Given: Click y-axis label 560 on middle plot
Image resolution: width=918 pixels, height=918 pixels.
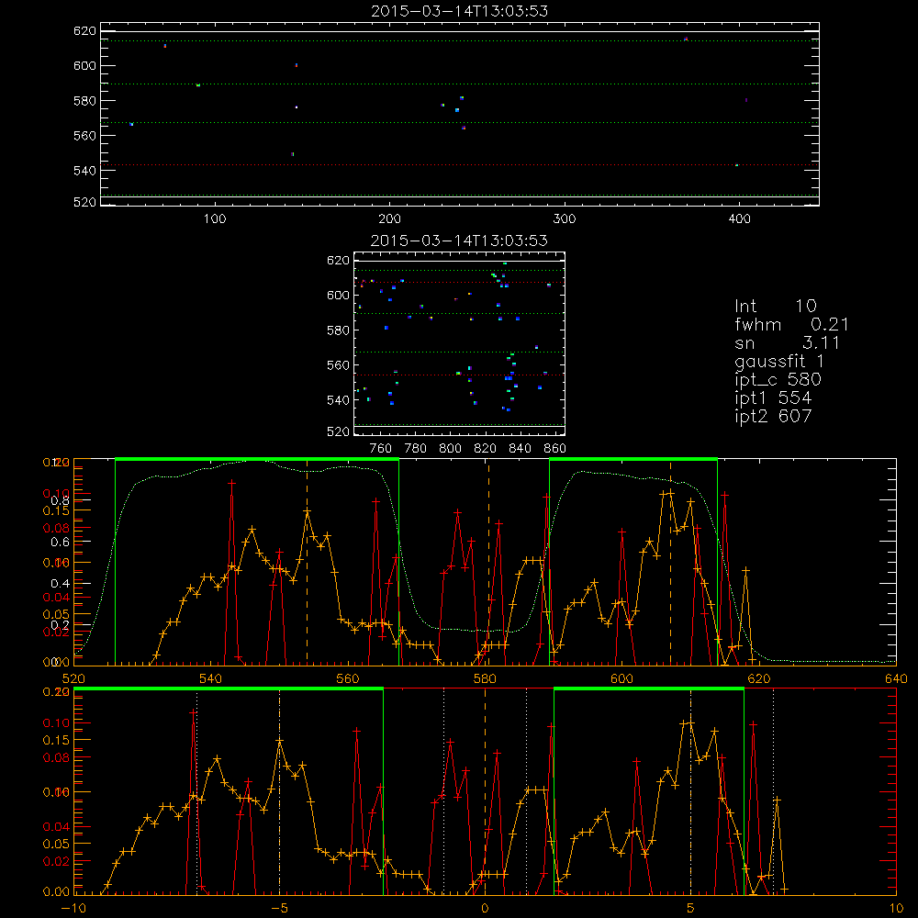Looking at the screenshot, I should (x=338, y=365).
